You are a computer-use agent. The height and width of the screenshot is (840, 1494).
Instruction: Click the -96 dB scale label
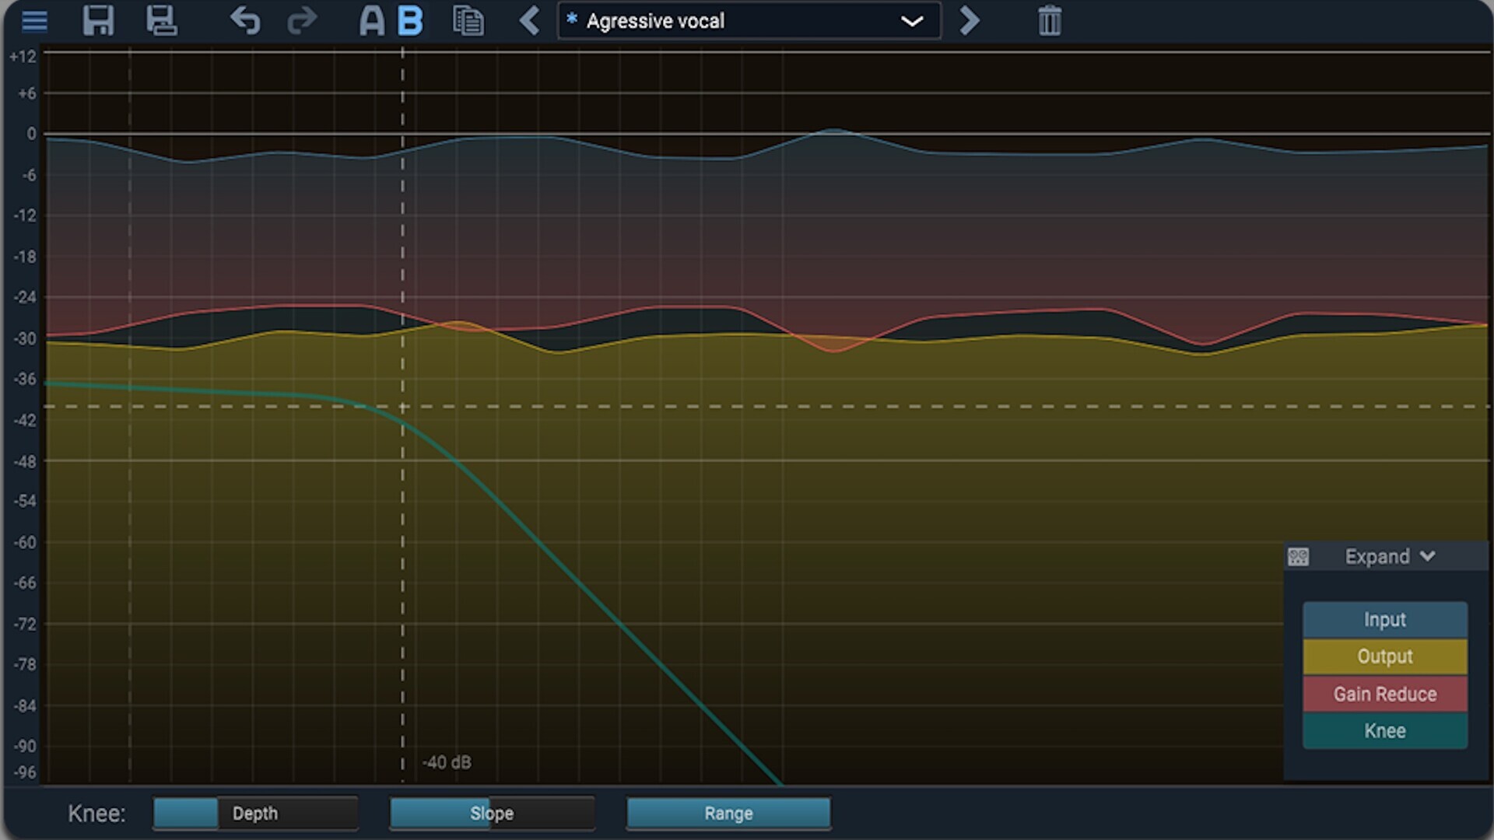click(x=25, y=772)
